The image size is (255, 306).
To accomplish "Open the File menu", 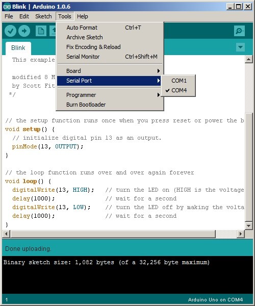I will click(x=9, y=16).
